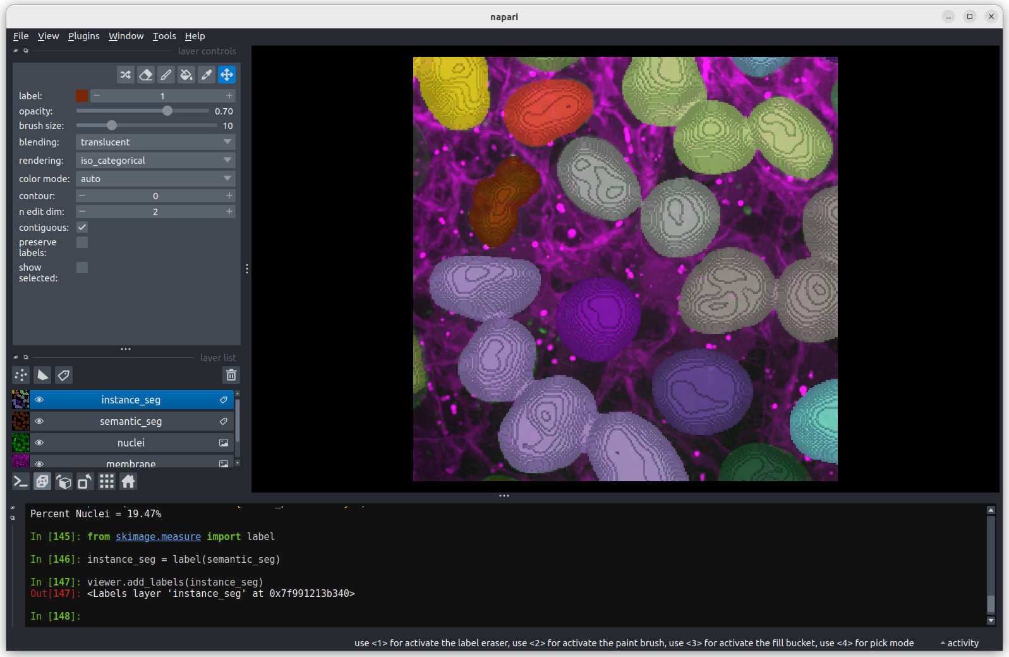1009x657 pixels.
Task: Click the labels type icon of semantic_seg
Action: pyautogui.click(x=224, y=421)
